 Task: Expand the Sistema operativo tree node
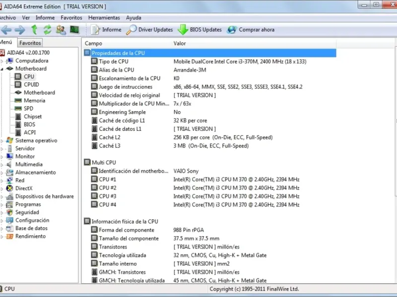(x=2, y=141)
